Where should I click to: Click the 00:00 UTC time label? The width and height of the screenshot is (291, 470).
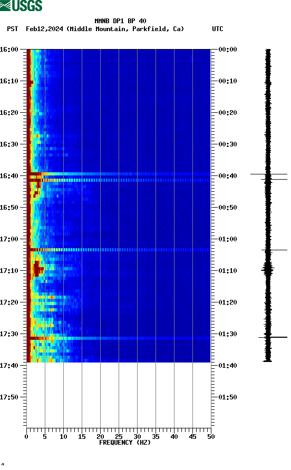(228, 49)
